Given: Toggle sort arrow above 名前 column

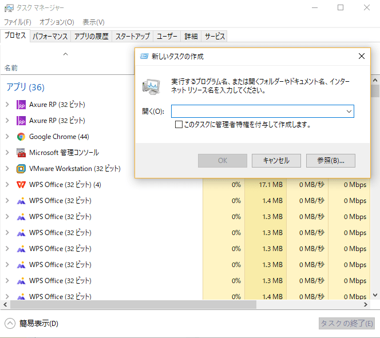Looking at the screenshot, I should tap(65, 54).
